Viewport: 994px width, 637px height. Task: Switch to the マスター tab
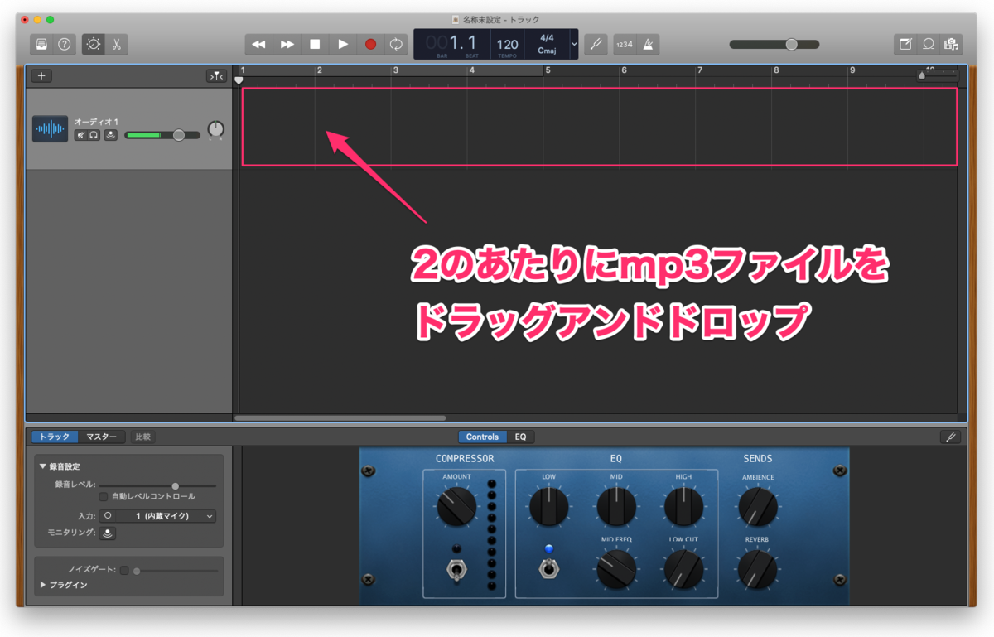[x=100, y=436]
